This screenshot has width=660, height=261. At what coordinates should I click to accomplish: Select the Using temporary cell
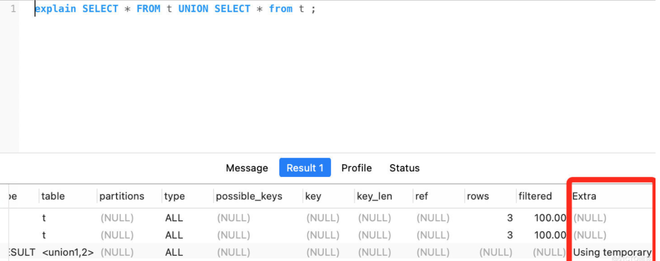coord(612,253)
